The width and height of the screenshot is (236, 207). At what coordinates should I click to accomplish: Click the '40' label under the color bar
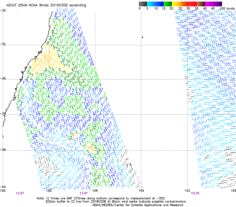pos(205,9)
